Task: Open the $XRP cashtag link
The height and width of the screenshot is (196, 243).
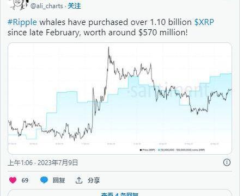Action: click(x=204, y=22)
